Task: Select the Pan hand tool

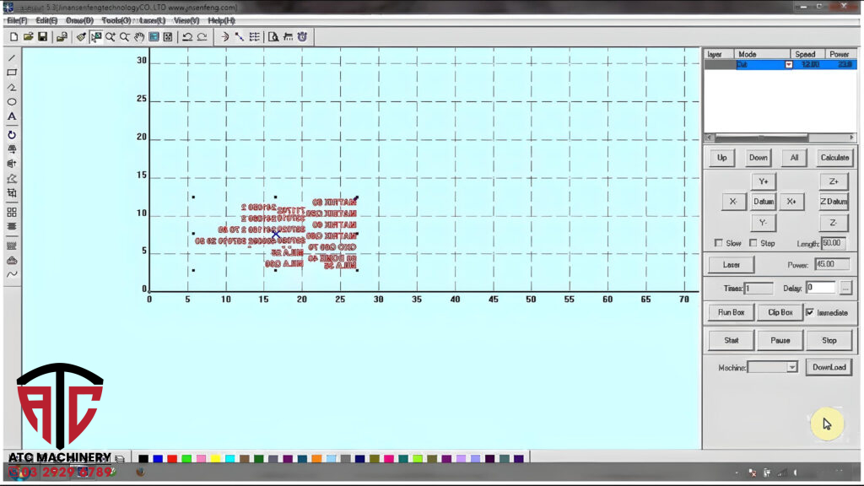Action: point(139,37)
